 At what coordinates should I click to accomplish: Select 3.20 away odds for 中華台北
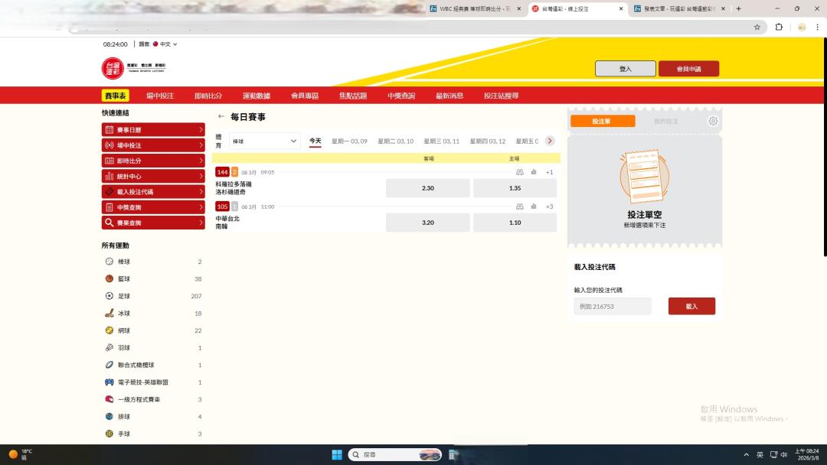[x=427, y=223]
